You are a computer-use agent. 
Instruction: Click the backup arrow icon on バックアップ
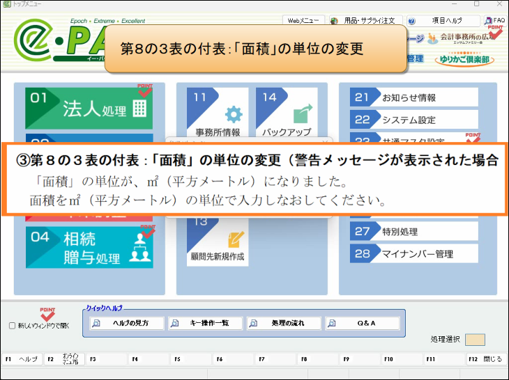[x=303, y=113]
